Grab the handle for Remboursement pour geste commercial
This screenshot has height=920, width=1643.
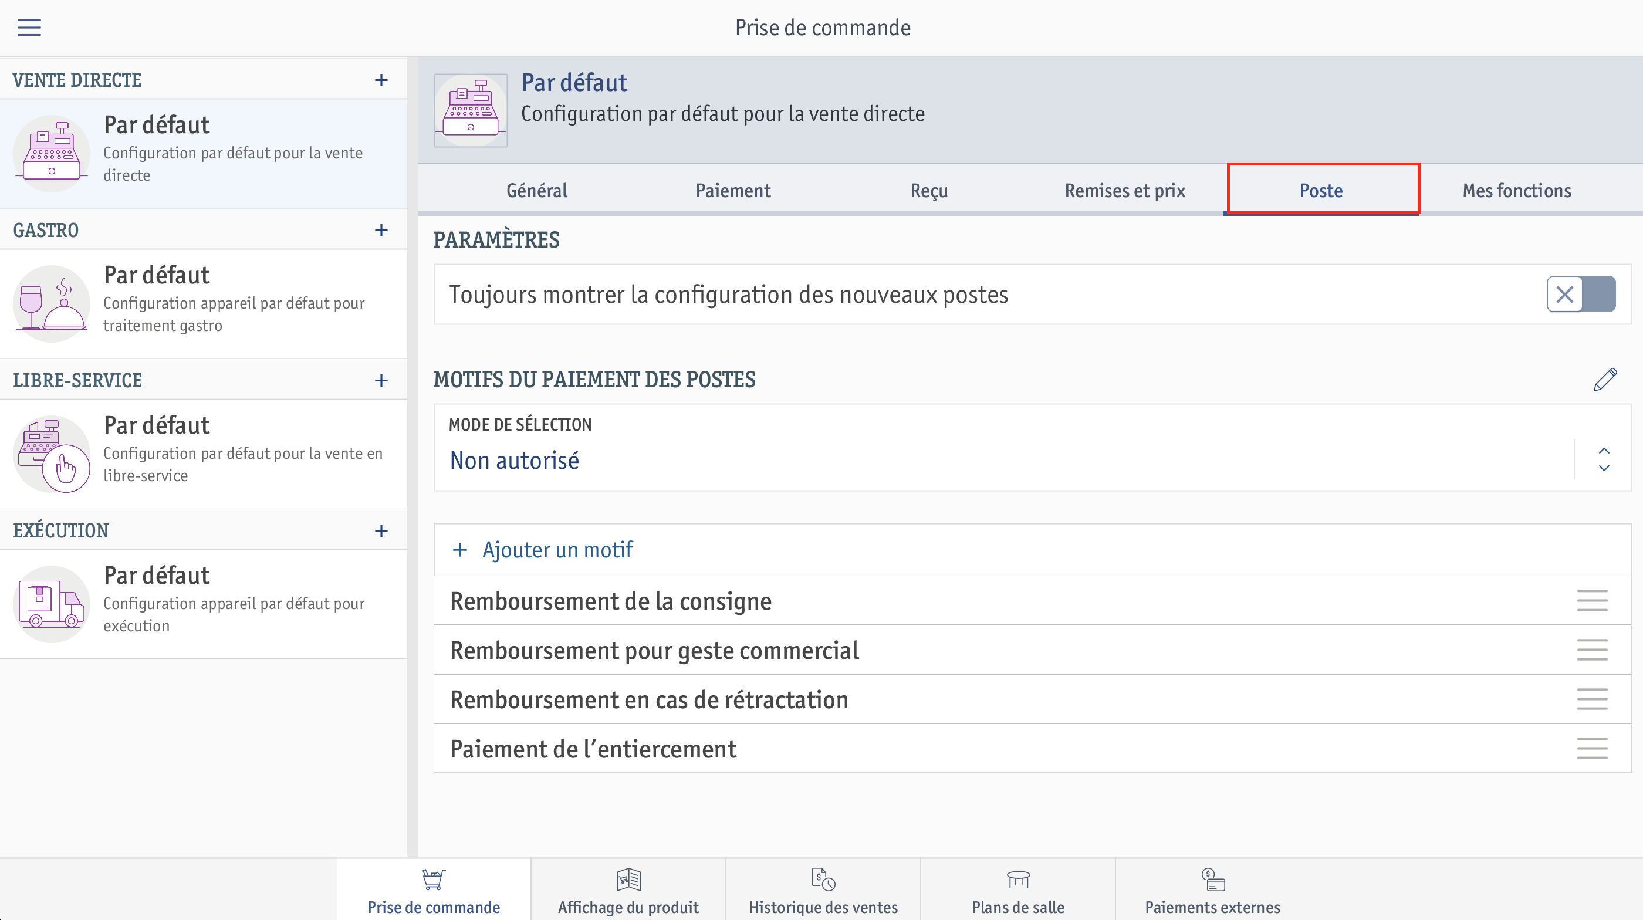1592,650
